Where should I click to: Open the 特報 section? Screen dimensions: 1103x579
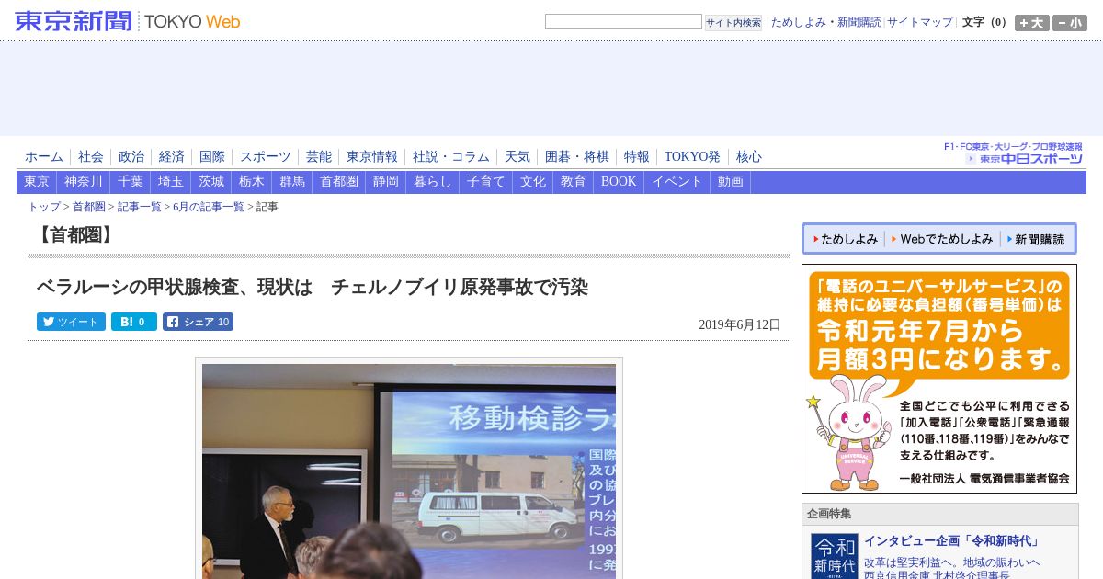[636, 157]
